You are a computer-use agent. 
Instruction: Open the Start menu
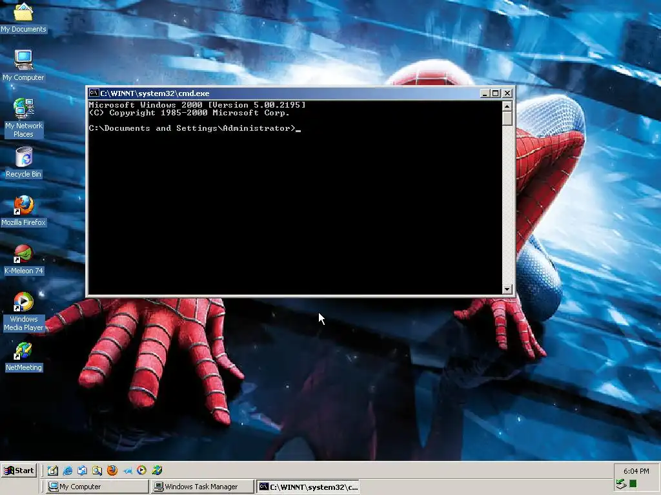coord(19,471)
